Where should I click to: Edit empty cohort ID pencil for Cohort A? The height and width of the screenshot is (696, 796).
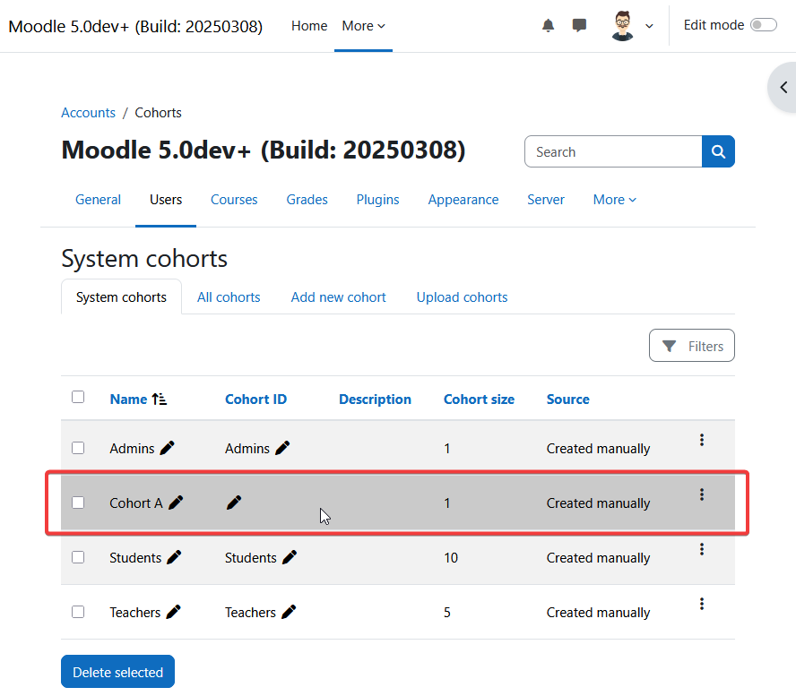click(234, 503)
